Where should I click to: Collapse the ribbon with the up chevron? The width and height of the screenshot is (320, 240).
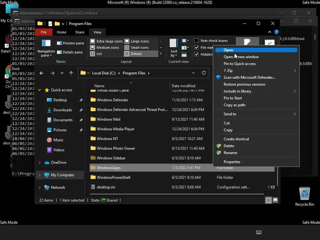pyautogui.click(x=270, y=32)
